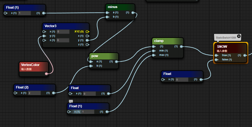Click the minus node's b input port
The height and width of the screenshot is (127, 252).
pyautogui.click(x=107, y=17)
